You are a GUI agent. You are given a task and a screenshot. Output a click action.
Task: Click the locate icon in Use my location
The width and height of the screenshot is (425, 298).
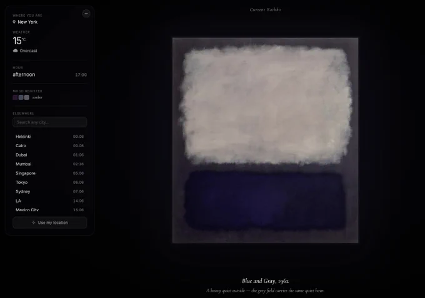[34, 223]
